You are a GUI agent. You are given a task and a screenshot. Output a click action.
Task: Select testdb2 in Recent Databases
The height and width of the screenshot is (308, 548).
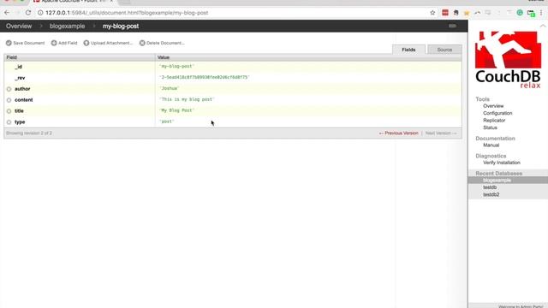point(491,194)
